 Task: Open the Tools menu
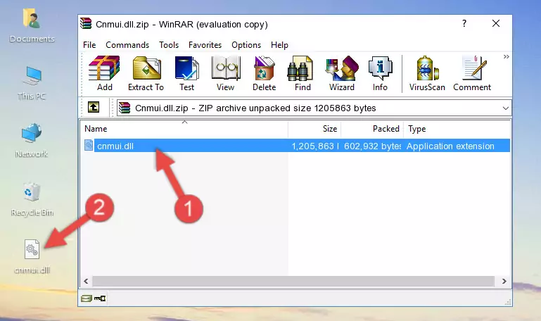coord(169,45)
